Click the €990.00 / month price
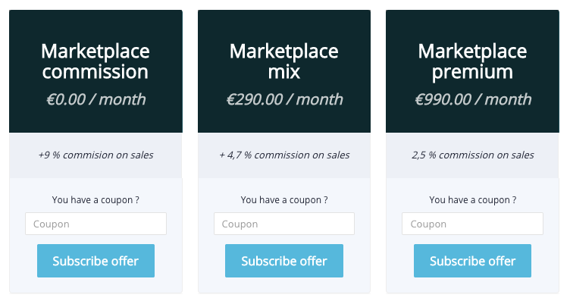 472,99
